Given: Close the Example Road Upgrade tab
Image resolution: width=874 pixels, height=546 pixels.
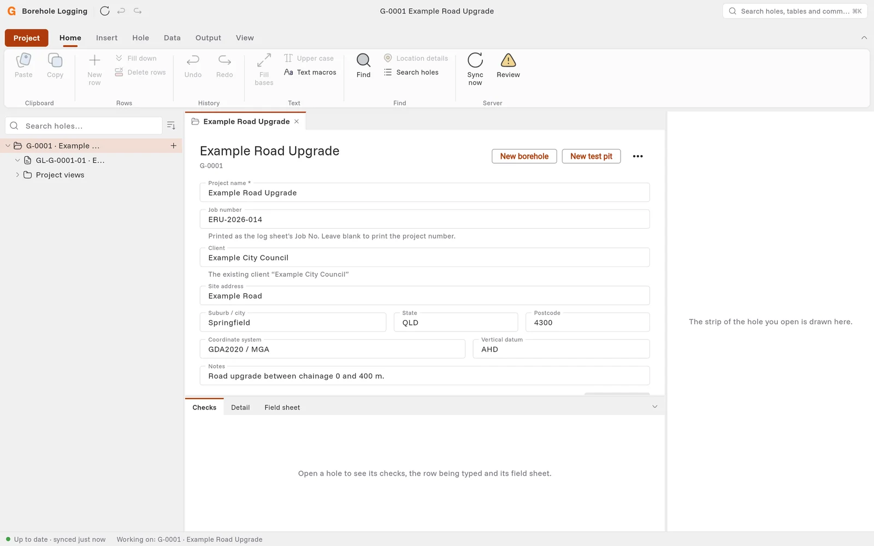Looking at the screenshot, I should point(297,121).
